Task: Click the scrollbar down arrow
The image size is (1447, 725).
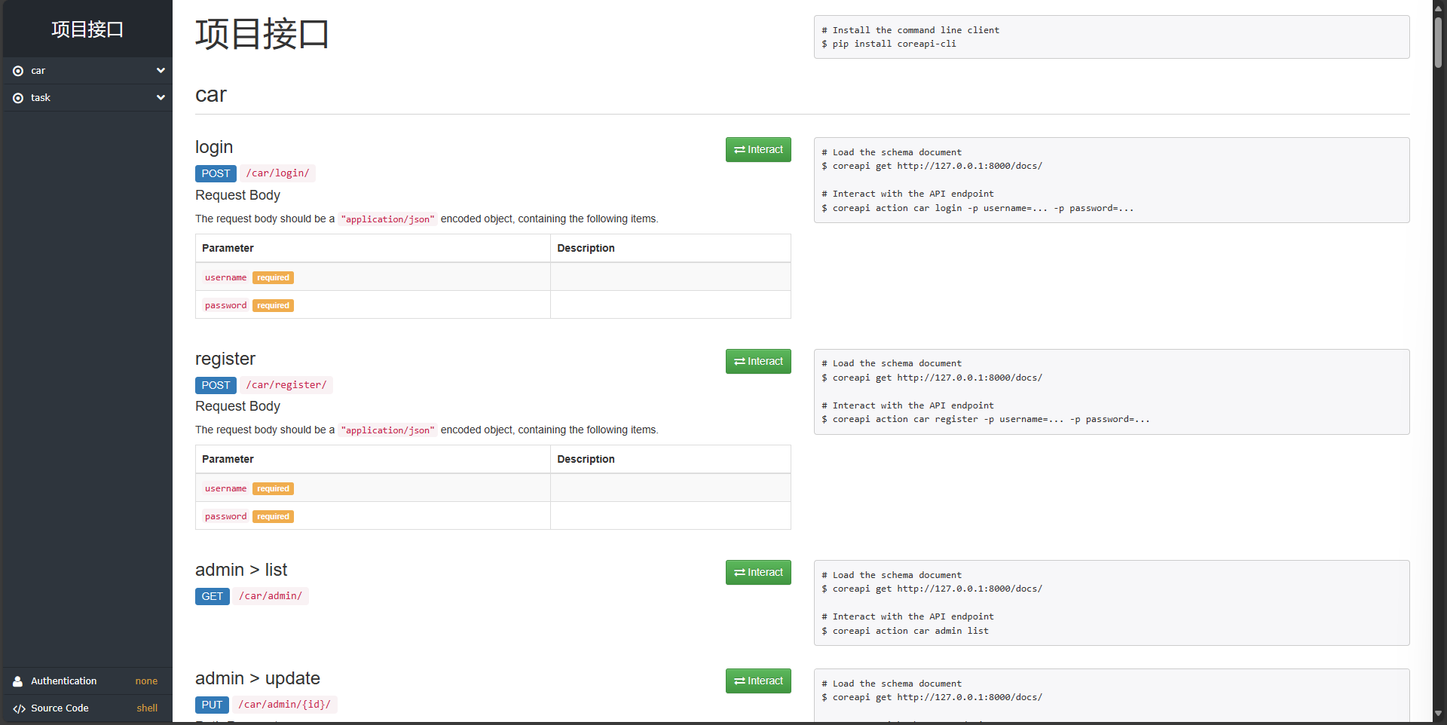Action: click(1438, 714)
